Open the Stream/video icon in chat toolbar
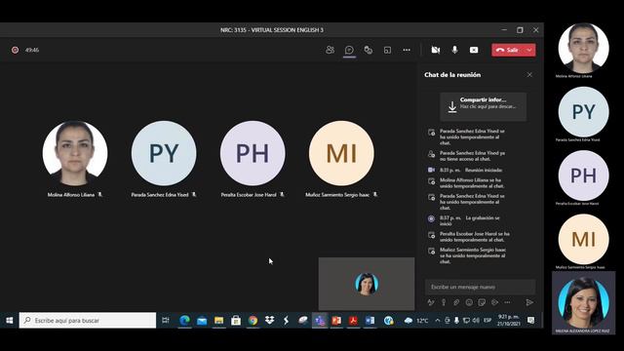The height and width of the screenshot is (351, 624). tap(494, 302)
